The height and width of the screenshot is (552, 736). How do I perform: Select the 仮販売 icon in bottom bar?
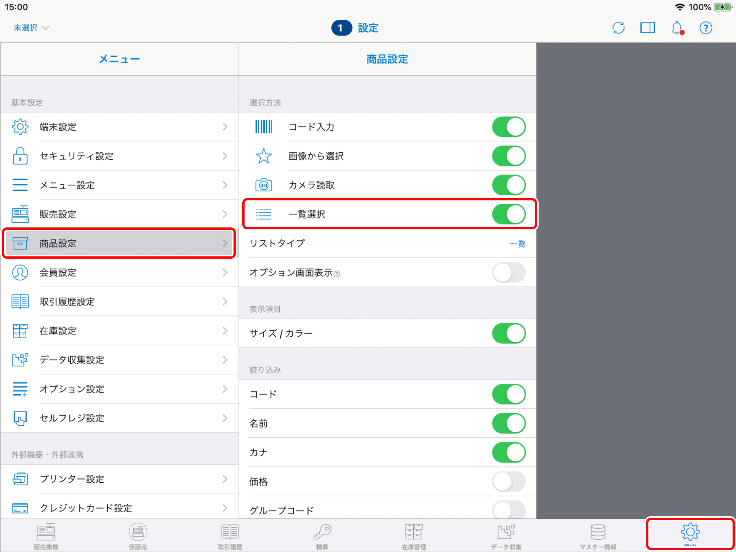point(138,535)
